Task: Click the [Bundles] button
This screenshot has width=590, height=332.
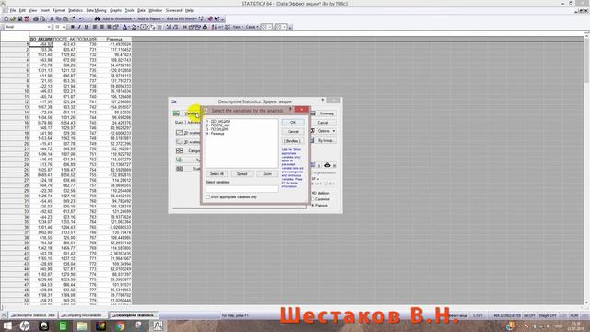Action: tap(292, 141)
